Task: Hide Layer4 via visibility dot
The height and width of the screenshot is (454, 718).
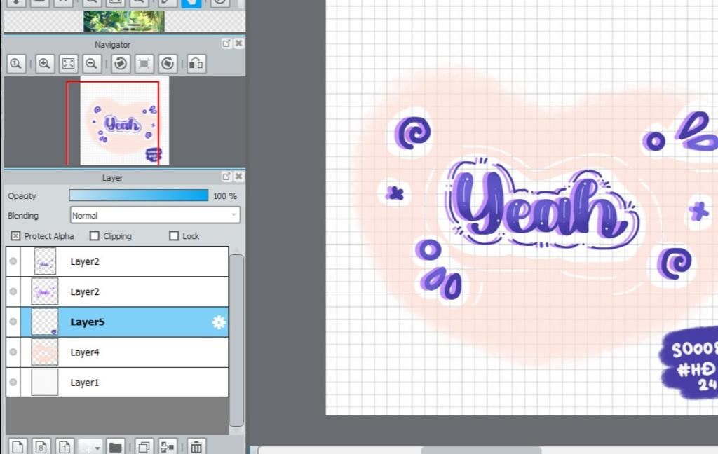Action: 13,352
